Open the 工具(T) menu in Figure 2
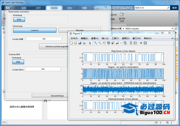The height and width of the screenshot is (126, 180). pyautogui.click(x=115, y=38)
